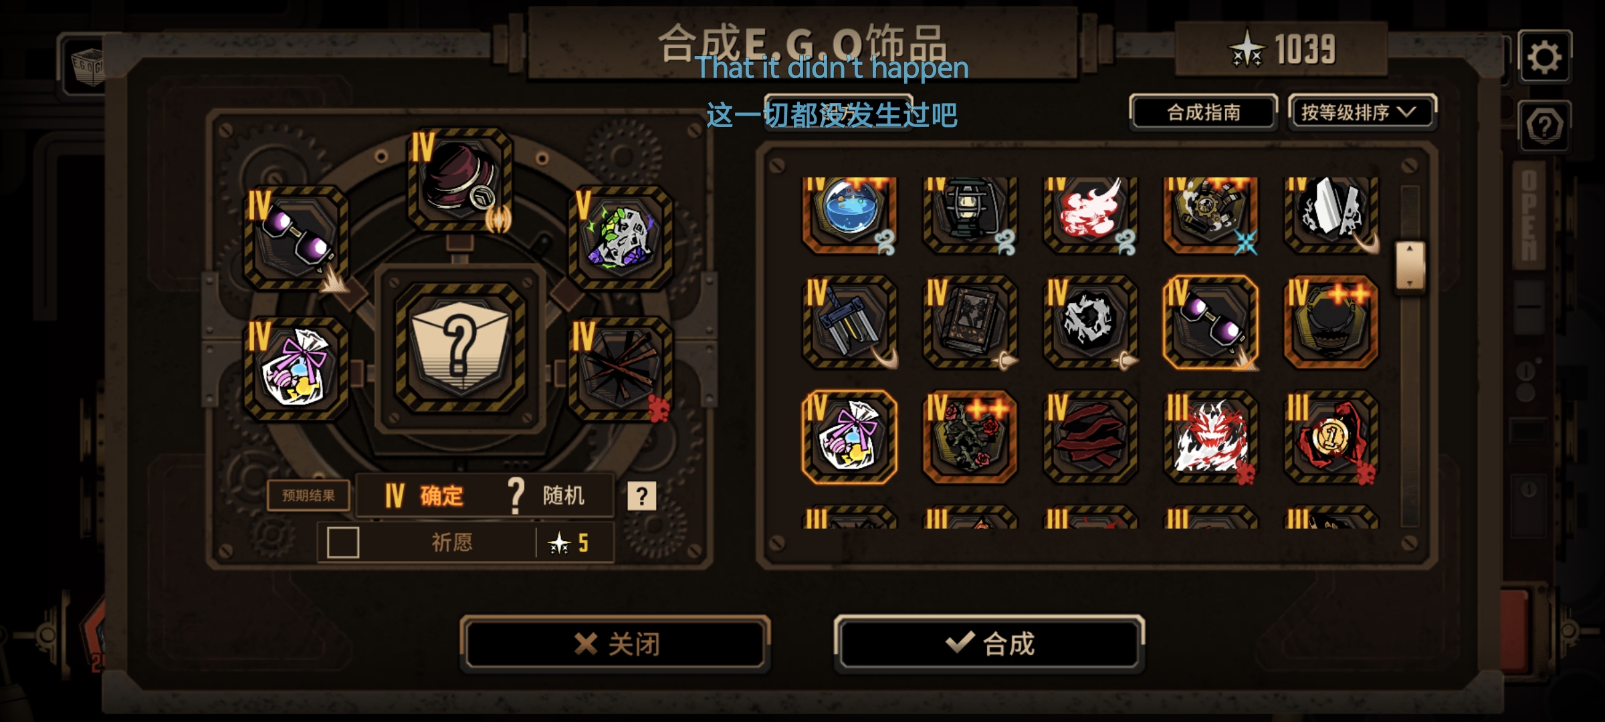The width and height of the screenshot is (1605, 722).
Task: Click the 预期结果 expected result label
Action: 308,495
